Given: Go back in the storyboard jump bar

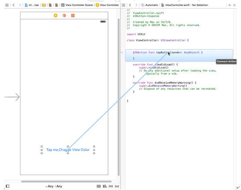Looking at the screenshot, I should click(x=14, y=5).
